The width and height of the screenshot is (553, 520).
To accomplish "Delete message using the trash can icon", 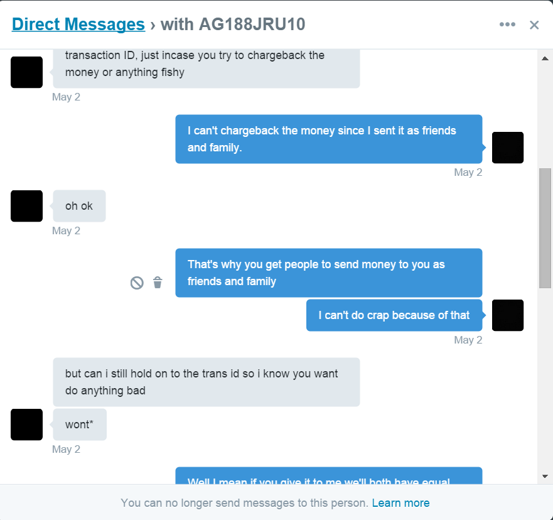I will (x=158, y=282).
